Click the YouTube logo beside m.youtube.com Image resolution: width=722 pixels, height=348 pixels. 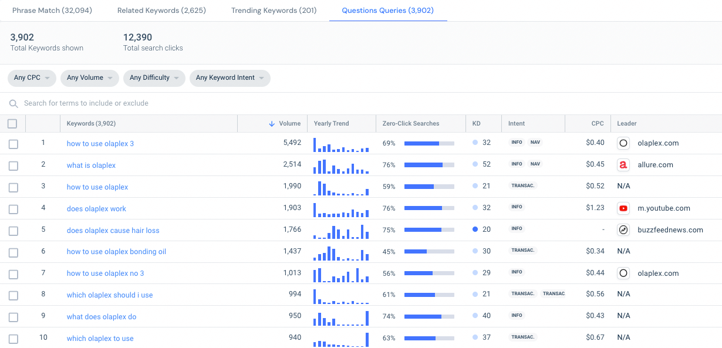click(623, 208)
